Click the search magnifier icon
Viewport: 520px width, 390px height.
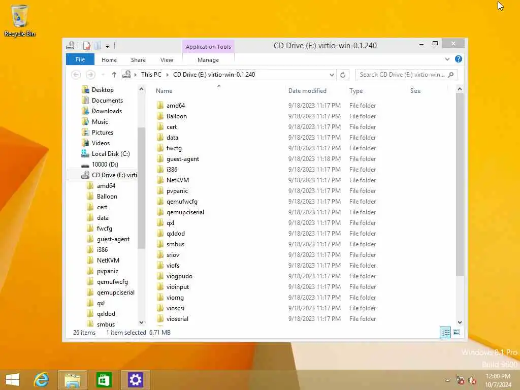coord(451,75)
